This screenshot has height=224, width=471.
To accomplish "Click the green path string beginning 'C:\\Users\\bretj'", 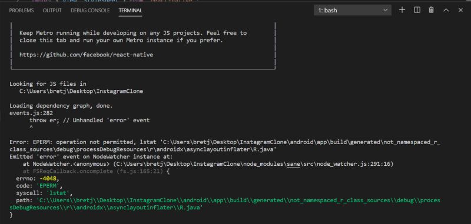I will [225, 204].
